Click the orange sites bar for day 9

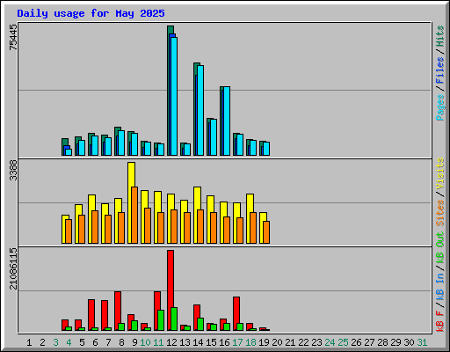134,215
